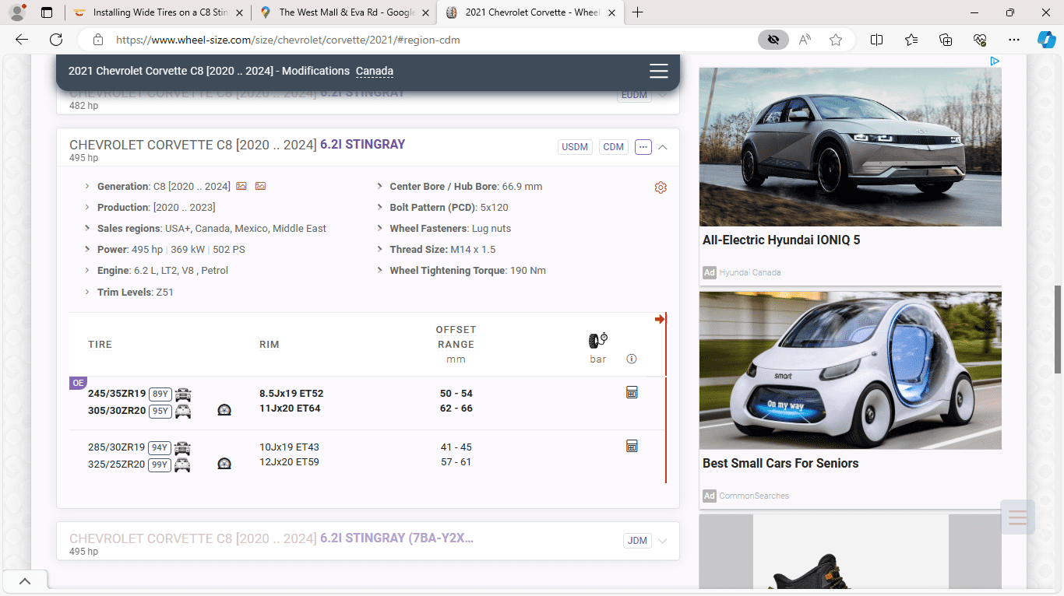Click inside the browser address bar

(x=312, y=39)
